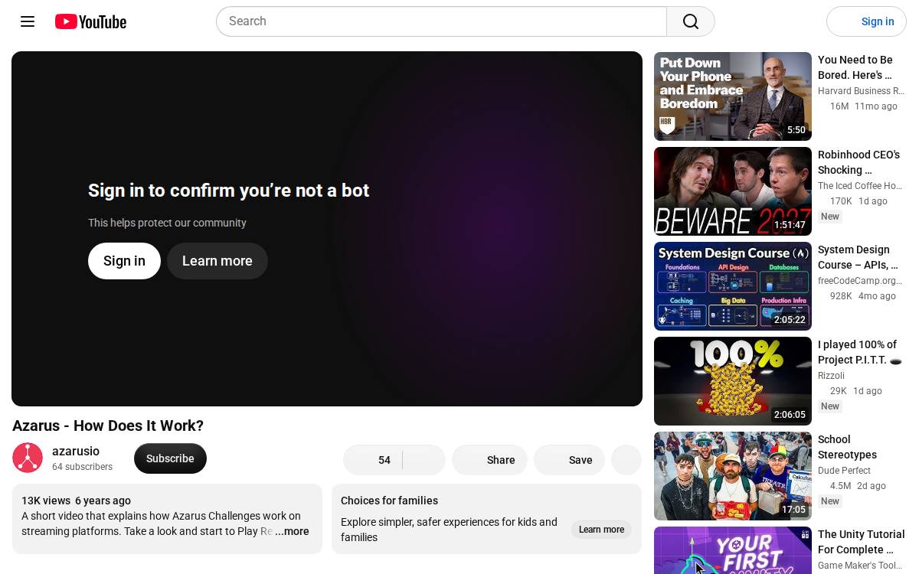The width and height of the screenshot is (919, 574).
Task: Open 'Put Down Your Phone' video thumbnail
Action: click(x=733, y=96)
